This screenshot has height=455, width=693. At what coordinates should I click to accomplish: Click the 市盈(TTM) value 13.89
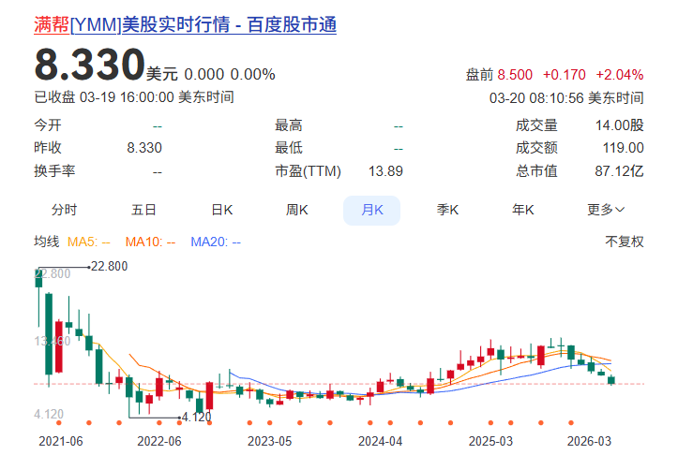tap(385, 170)
